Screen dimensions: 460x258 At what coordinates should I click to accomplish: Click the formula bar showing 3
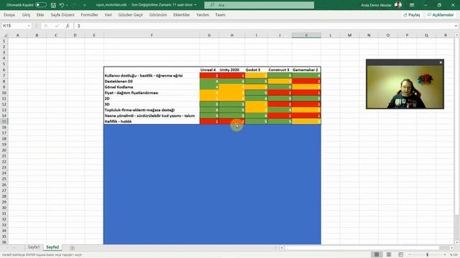264,26
